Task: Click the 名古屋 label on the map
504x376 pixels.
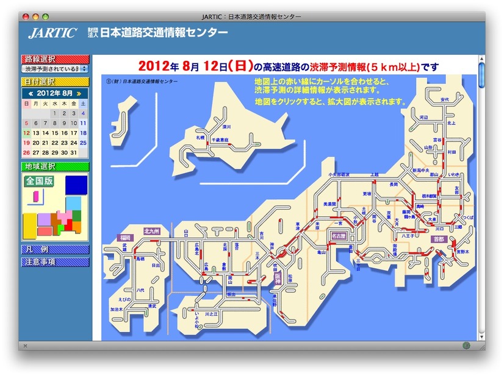Action: 339,236
